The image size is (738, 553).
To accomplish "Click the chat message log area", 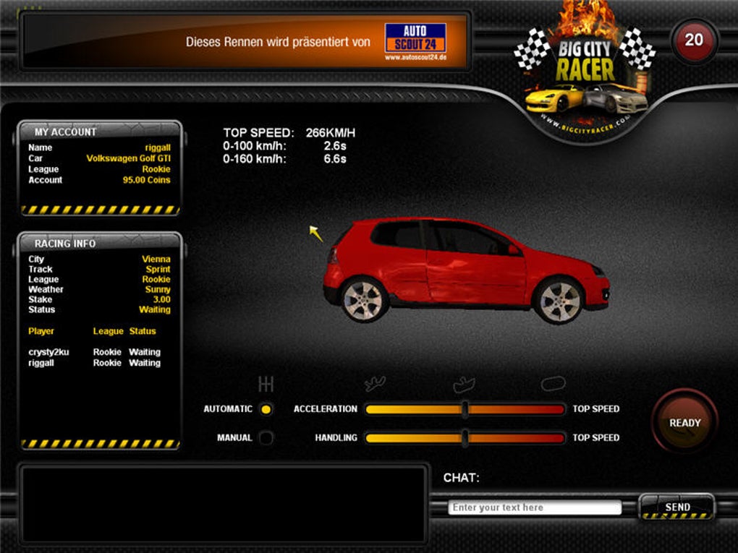I will (x=224, y=504).
